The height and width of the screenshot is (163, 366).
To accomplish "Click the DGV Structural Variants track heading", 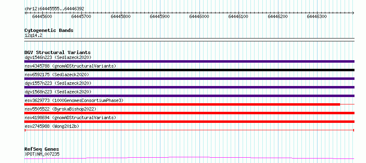I will 58,52.
